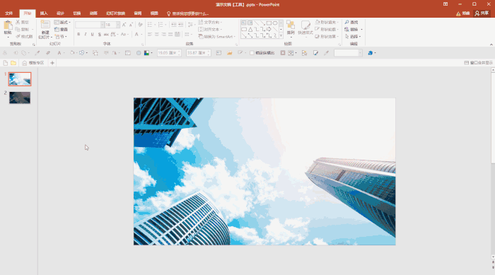
Task: Toggle align text right
Action: pyautogui.click(x=163, y=34)
